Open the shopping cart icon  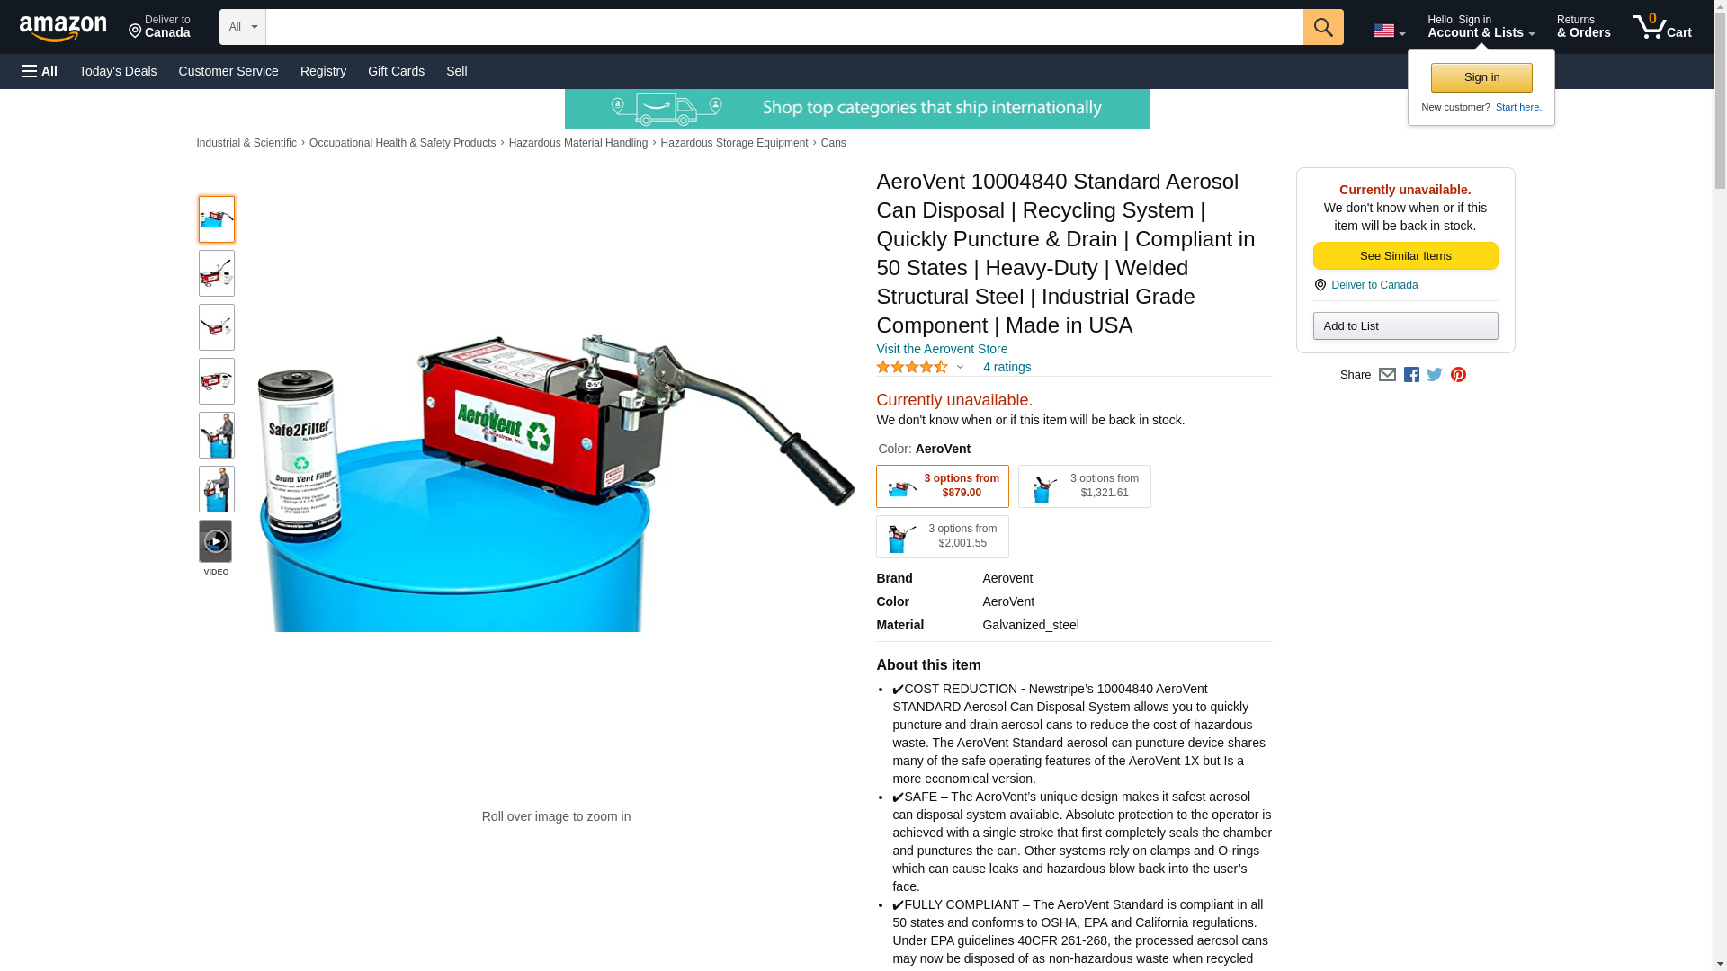[x=1661, y=27]
